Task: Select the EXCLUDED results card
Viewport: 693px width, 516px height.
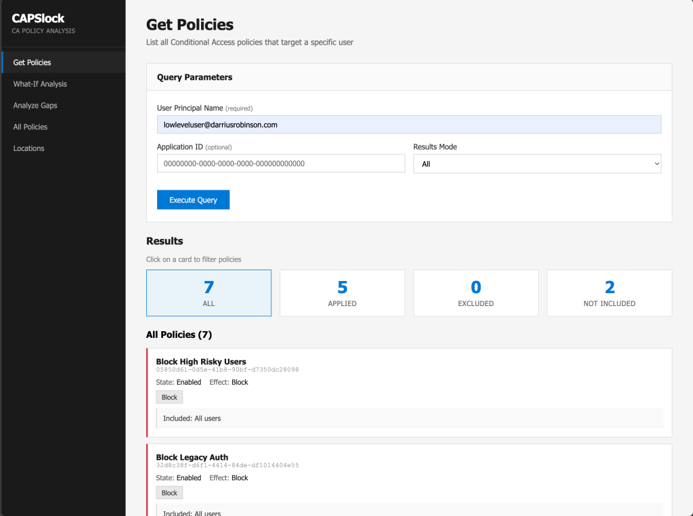Action: coord(476,293)
